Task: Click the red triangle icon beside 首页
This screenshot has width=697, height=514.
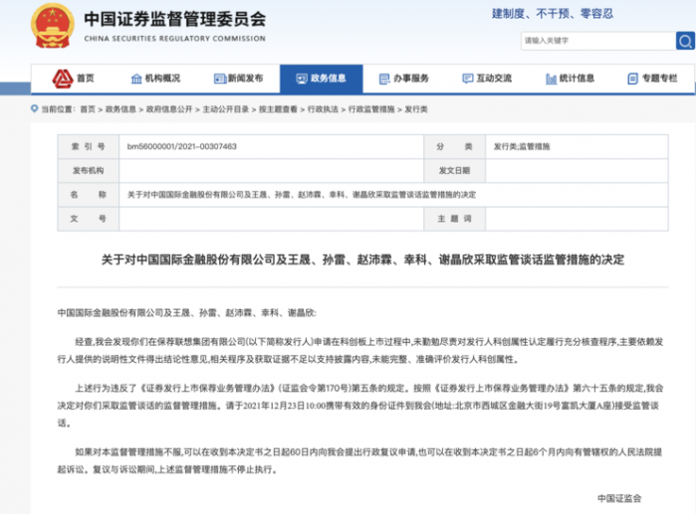Action: point(62,79)
